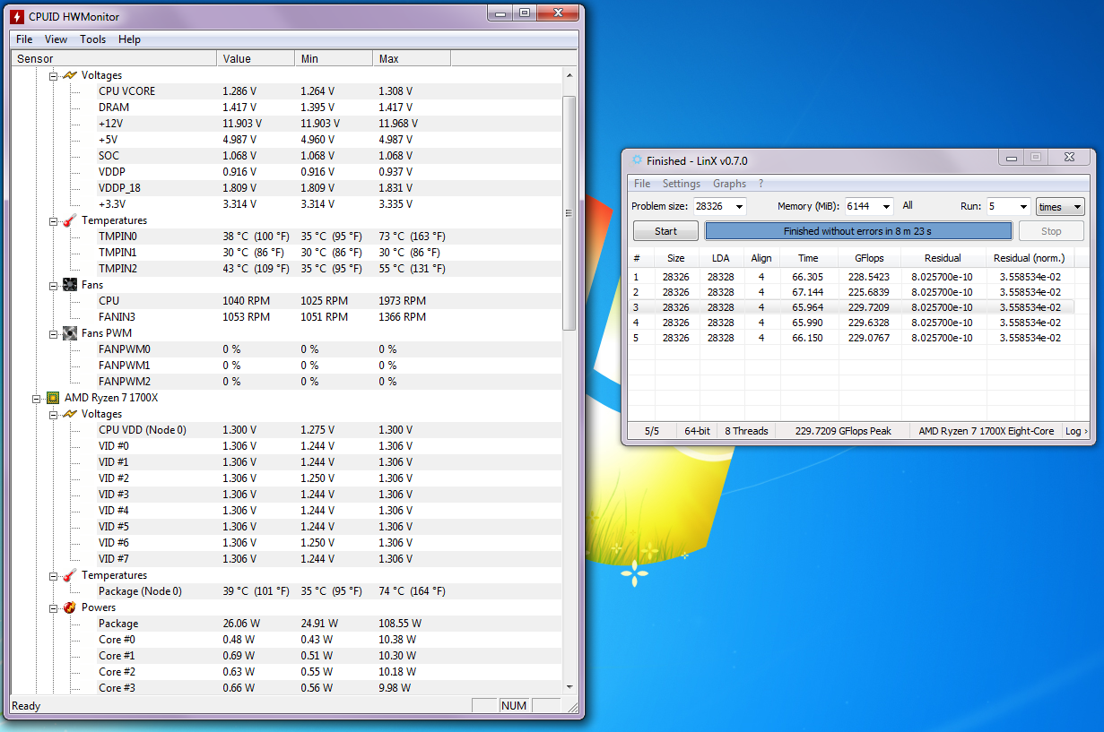This screenshot has height=732, width=1104.
Task: Open the Tools menu in HWMonitor
Action: coord(92,39)
